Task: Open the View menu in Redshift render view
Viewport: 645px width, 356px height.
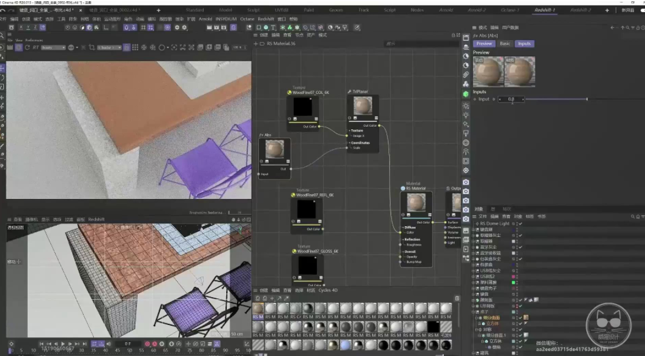Action: (19, 41)
